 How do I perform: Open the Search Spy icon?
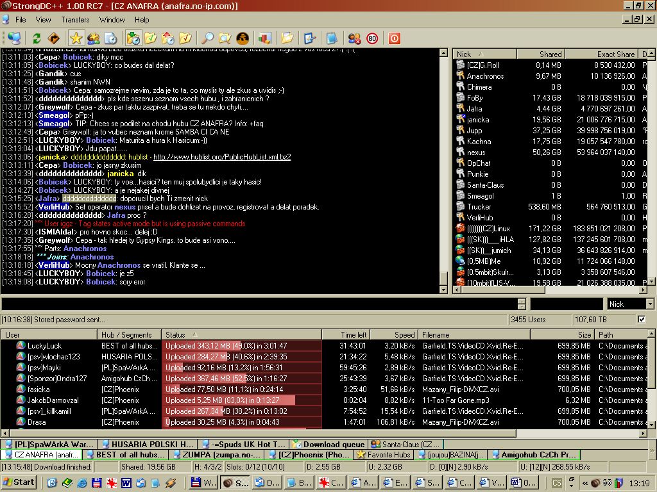(242, 38)
